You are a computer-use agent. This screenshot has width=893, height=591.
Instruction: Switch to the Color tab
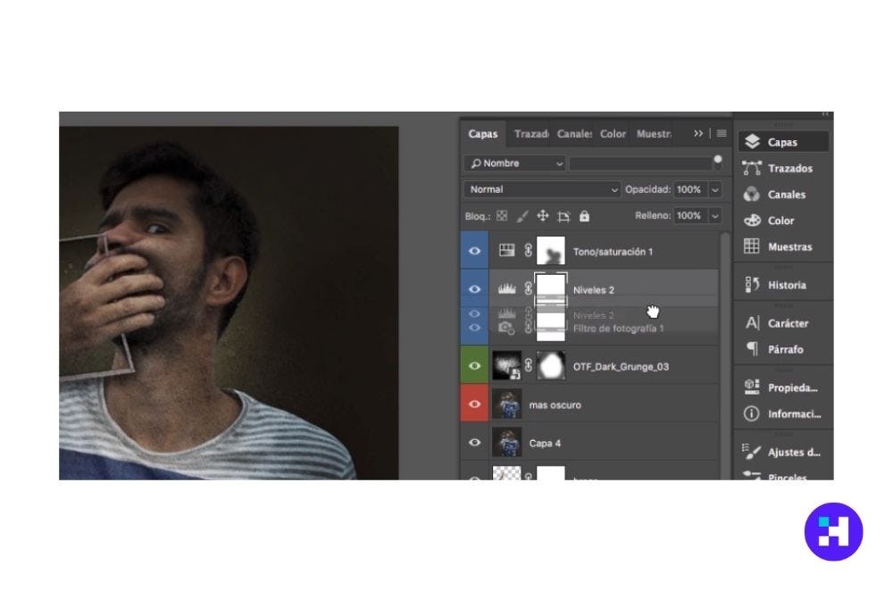coord(613,134)
